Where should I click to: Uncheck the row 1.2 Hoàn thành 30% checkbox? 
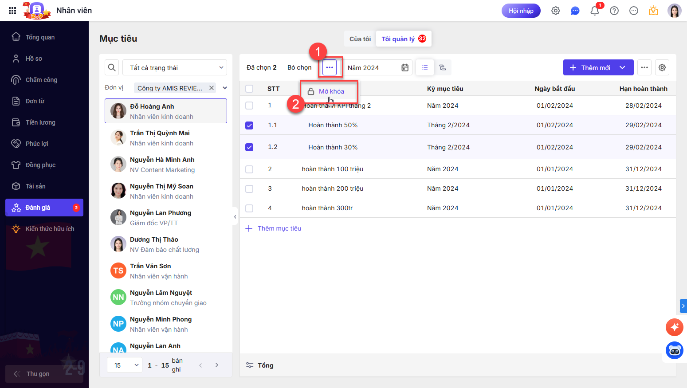tap(249, 147)
